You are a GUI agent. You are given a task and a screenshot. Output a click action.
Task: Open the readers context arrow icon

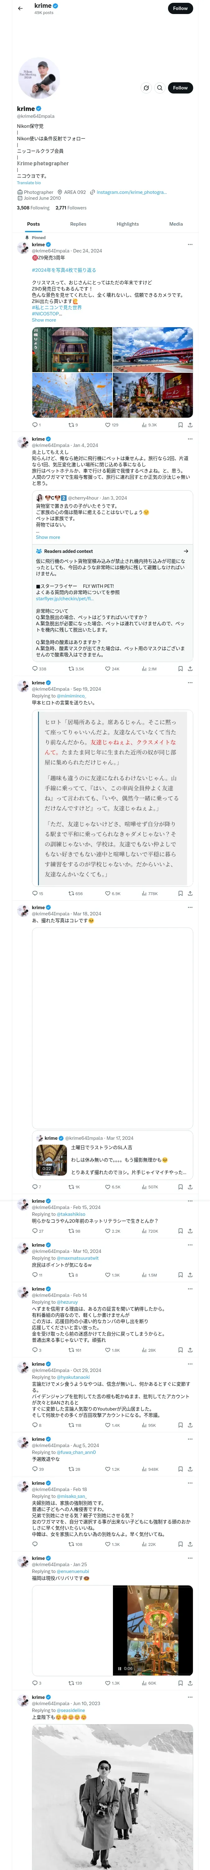coord(186,551)
